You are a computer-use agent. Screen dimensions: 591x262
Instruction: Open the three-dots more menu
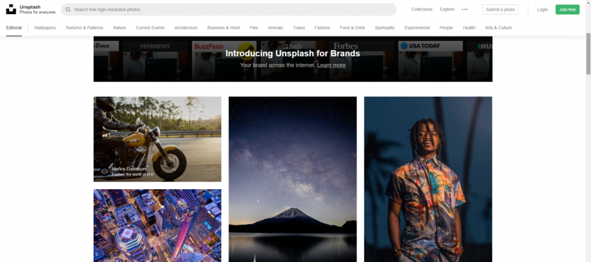(x=465, y=9)
